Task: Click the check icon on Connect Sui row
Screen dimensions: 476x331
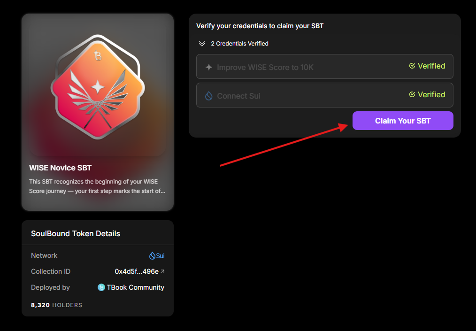Action: (412, 94)
